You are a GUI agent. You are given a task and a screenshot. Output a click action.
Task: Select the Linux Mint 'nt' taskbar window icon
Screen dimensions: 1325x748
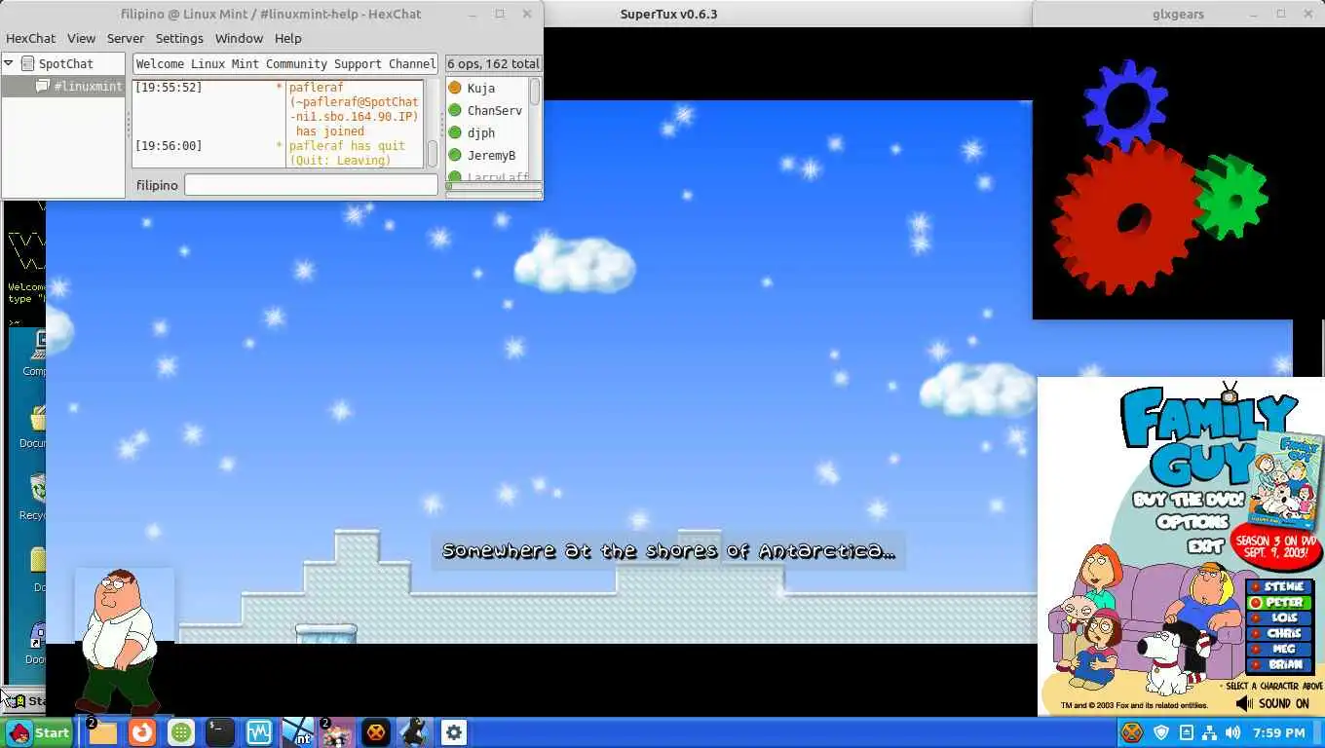(x=298, y=732)
